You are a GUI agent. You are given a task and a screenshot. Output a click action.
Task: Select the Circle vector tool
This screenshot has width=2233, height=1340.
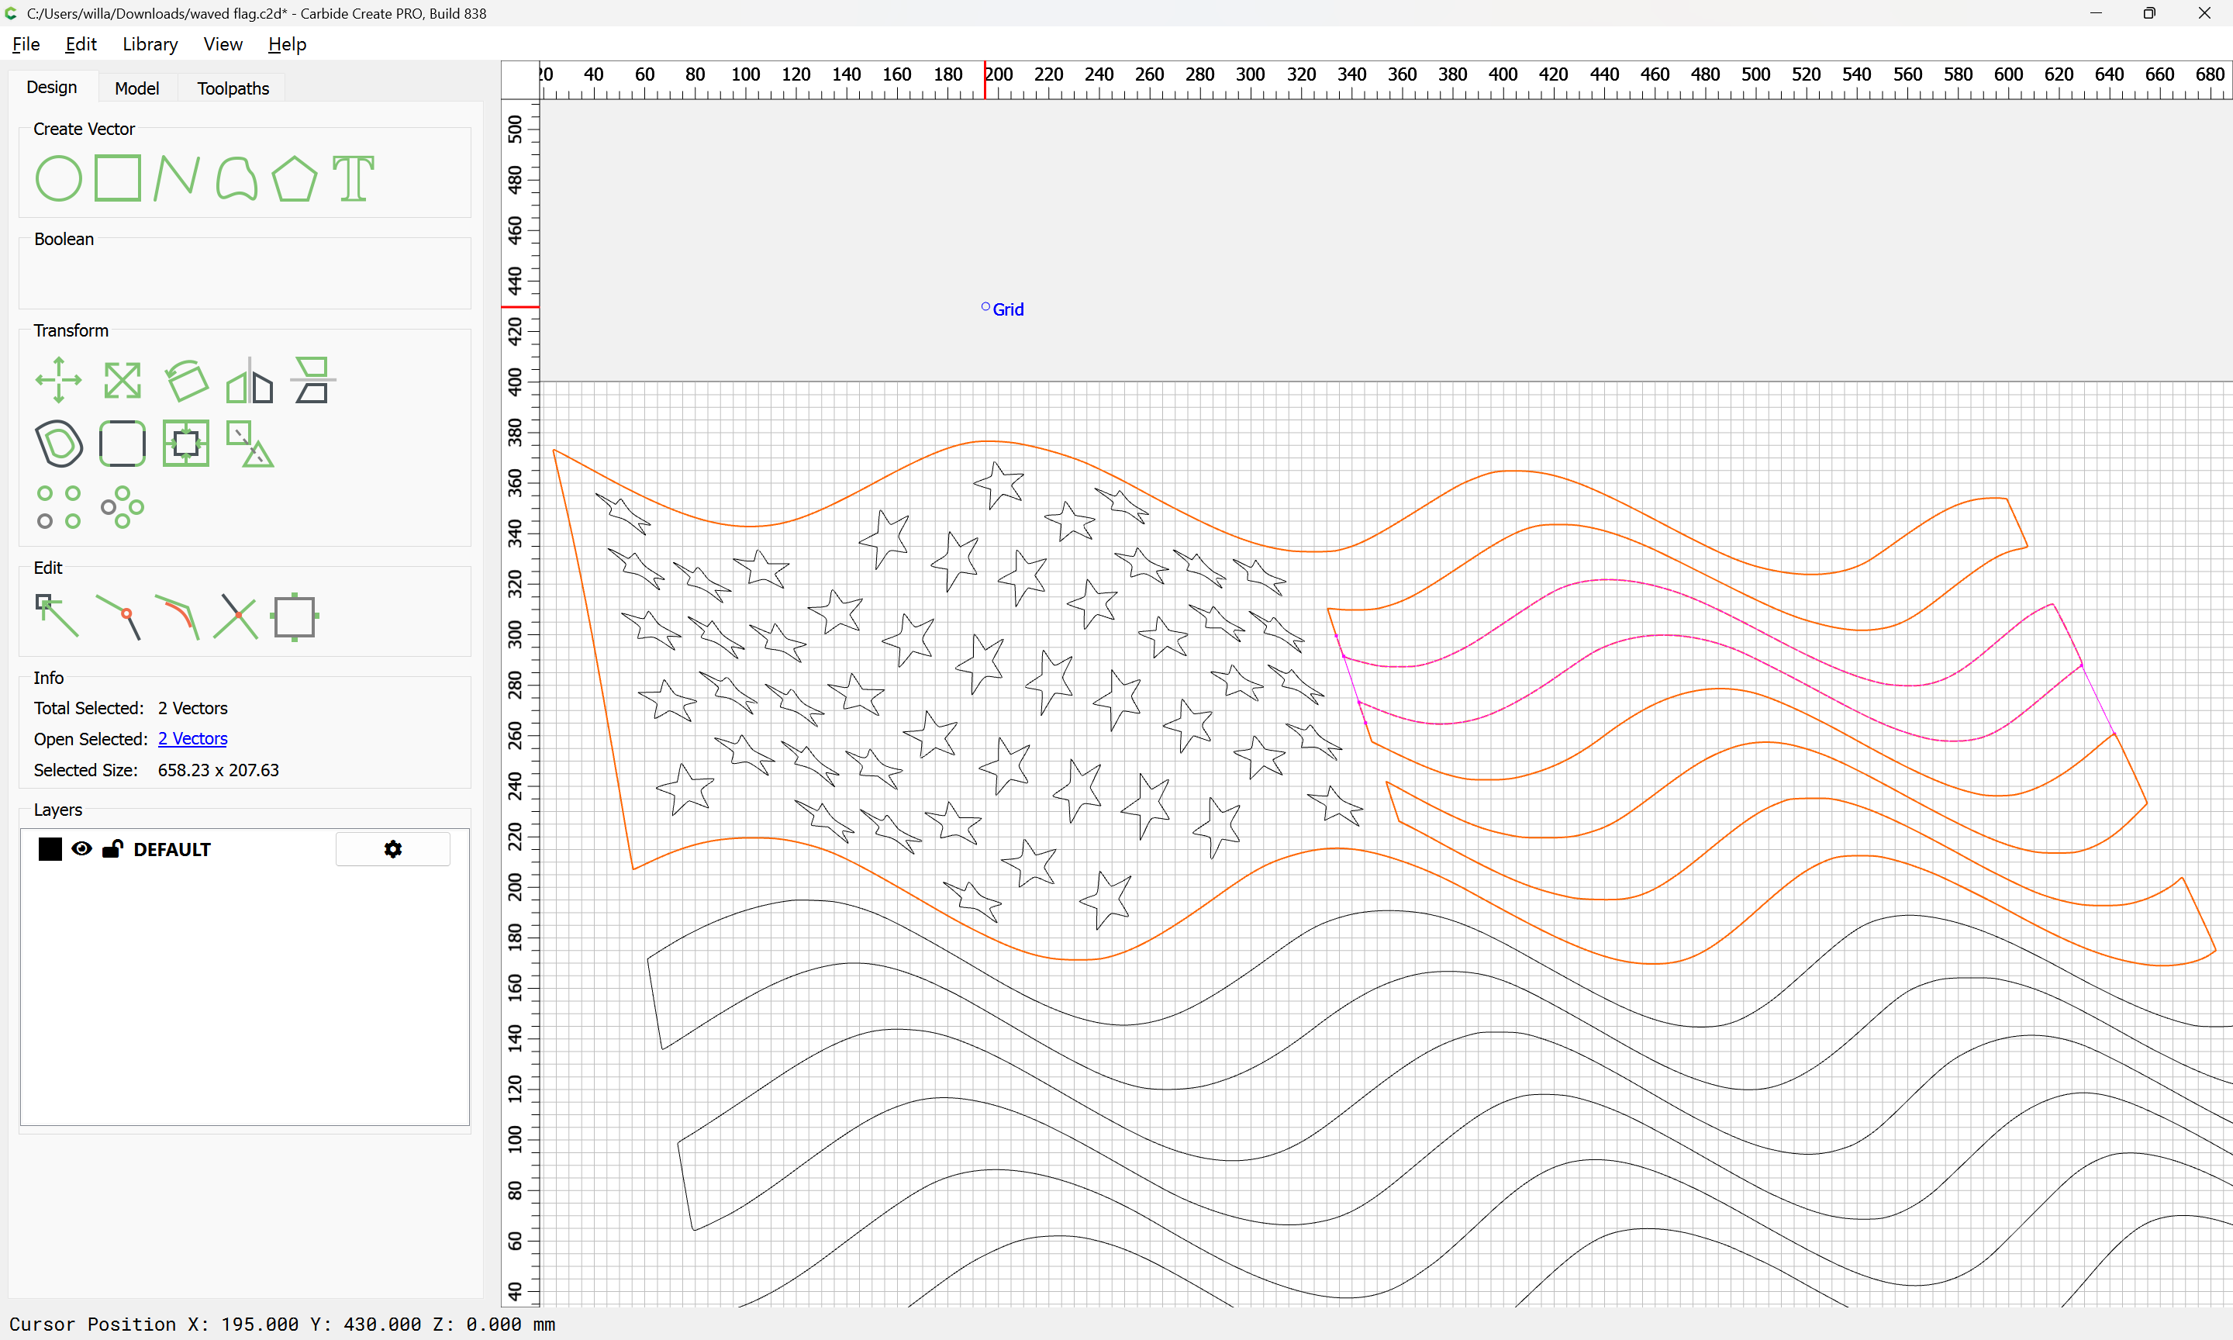pos(59,178)
